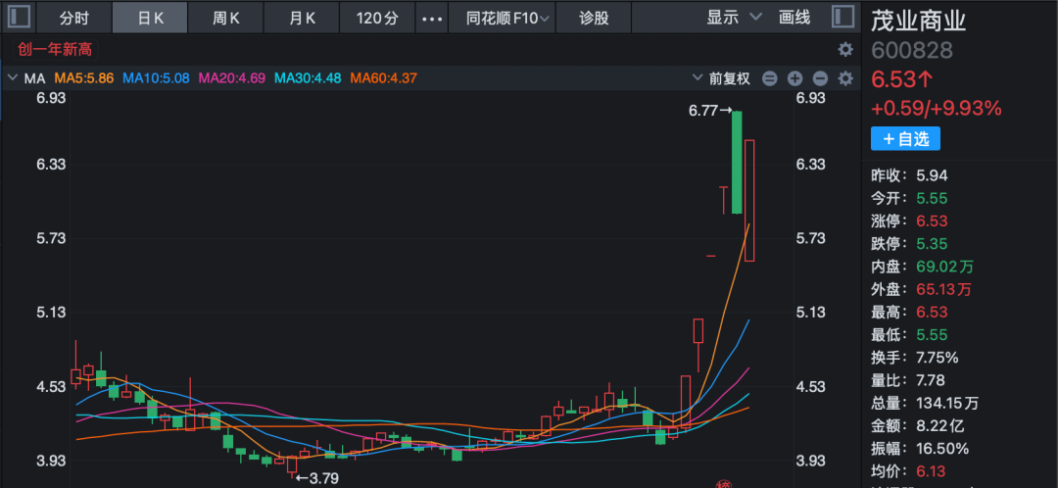1058x488 pixels.
Task: Click the 诊股 stock diagnosis button
Action: (x=594, y=18)
